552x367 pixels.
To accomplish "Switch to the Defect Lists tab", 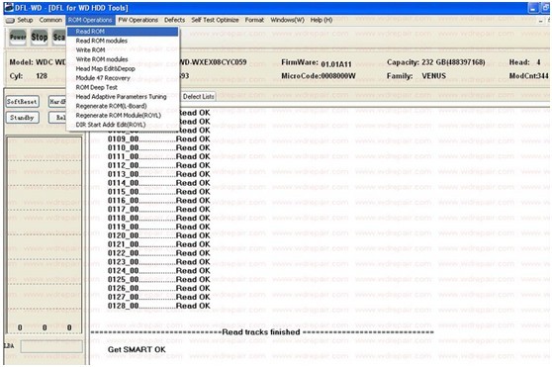I will (198, 96).
